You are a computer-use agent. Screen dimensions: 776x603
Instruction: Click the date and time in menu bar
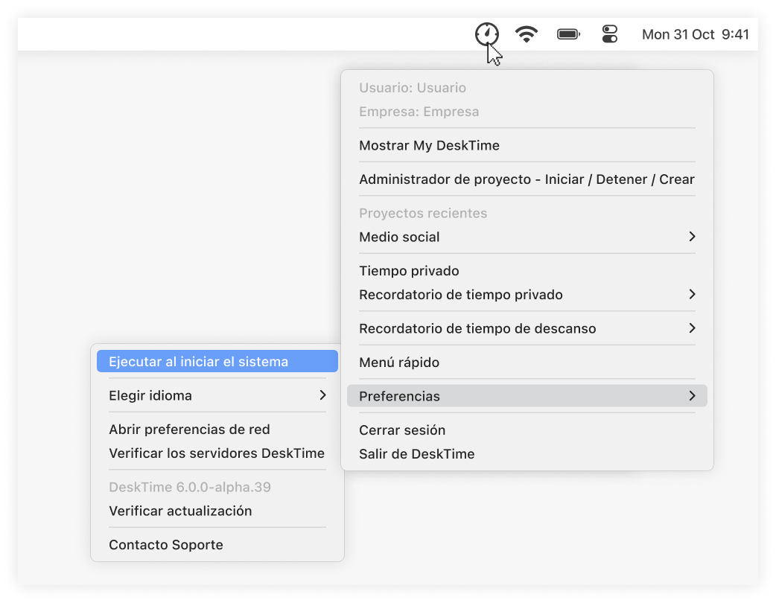(696, 34)
